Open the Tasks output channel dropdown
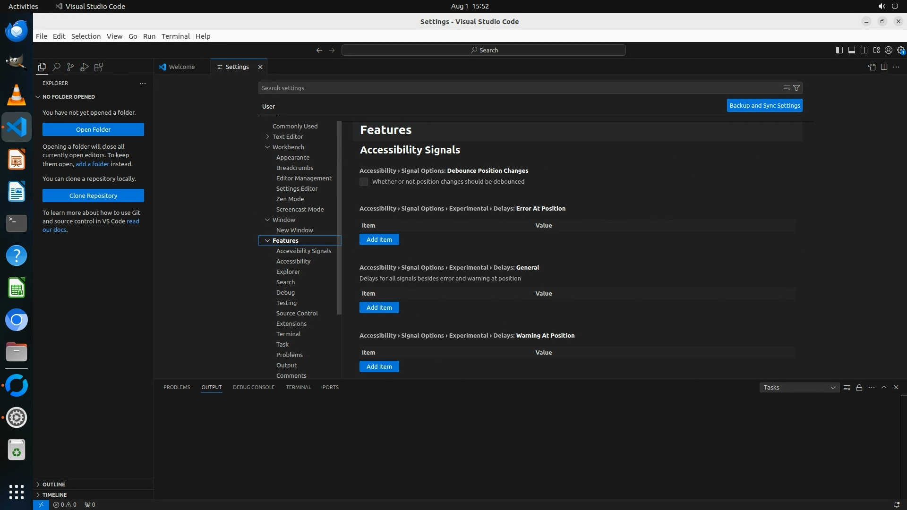907x510 pixels. tap(799, 388)
